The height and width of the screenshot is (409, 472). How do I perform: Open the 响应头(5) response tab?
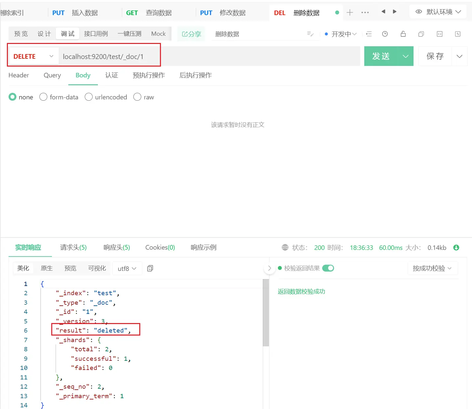coord(117,247)
